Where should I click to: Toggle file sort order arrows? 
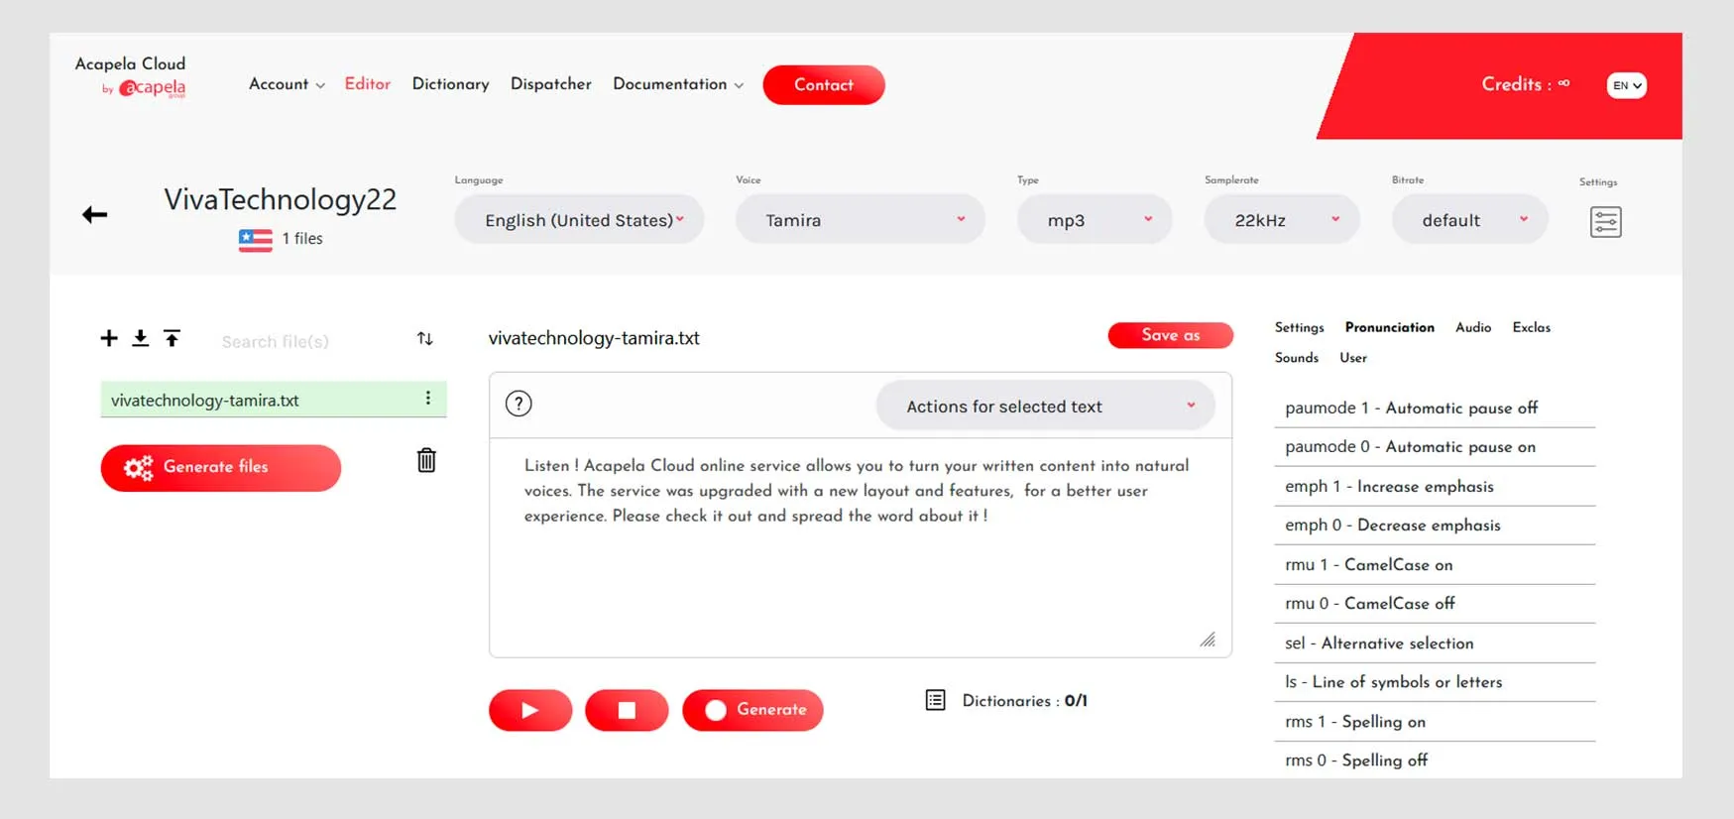pyautogui.click(x=424, y=339)
